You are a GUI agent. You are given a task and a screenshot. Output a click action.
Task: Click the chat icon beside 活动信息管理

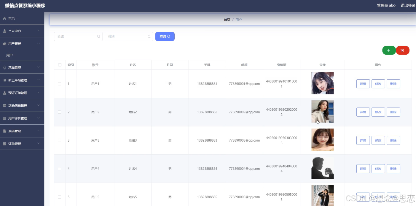pos(4,106)
